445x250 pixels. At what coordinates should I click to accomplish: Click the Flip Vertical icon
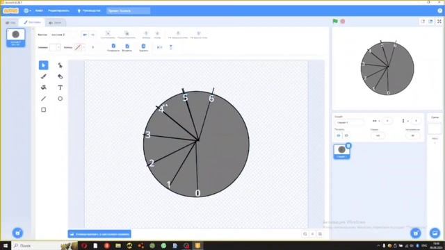[171, 47]
